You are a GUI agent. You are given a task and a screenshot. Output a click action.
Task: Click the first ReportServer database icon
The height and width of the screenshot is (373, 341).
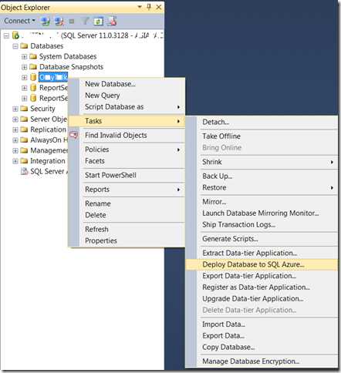point(33,88)
